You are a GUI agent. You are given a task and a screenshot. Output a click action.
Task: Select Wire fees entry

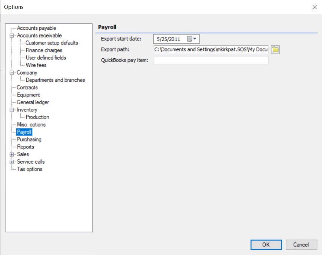point(36,65)
